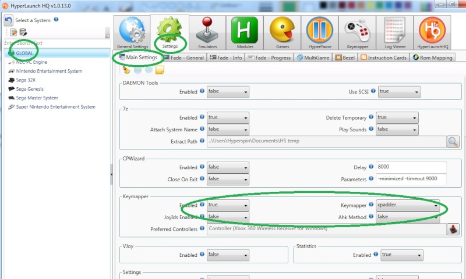Image resolution: width=466 pixels, height=279 pixels.
Task: Click info icon beside Extract Path
Action: pyautogui.click(x=202, y=141)
